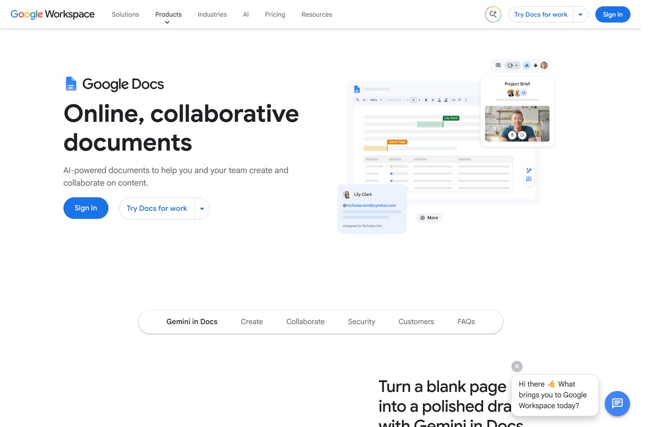Open the Resources menu in header
648x427 pixels.
[x=316, y=15]
